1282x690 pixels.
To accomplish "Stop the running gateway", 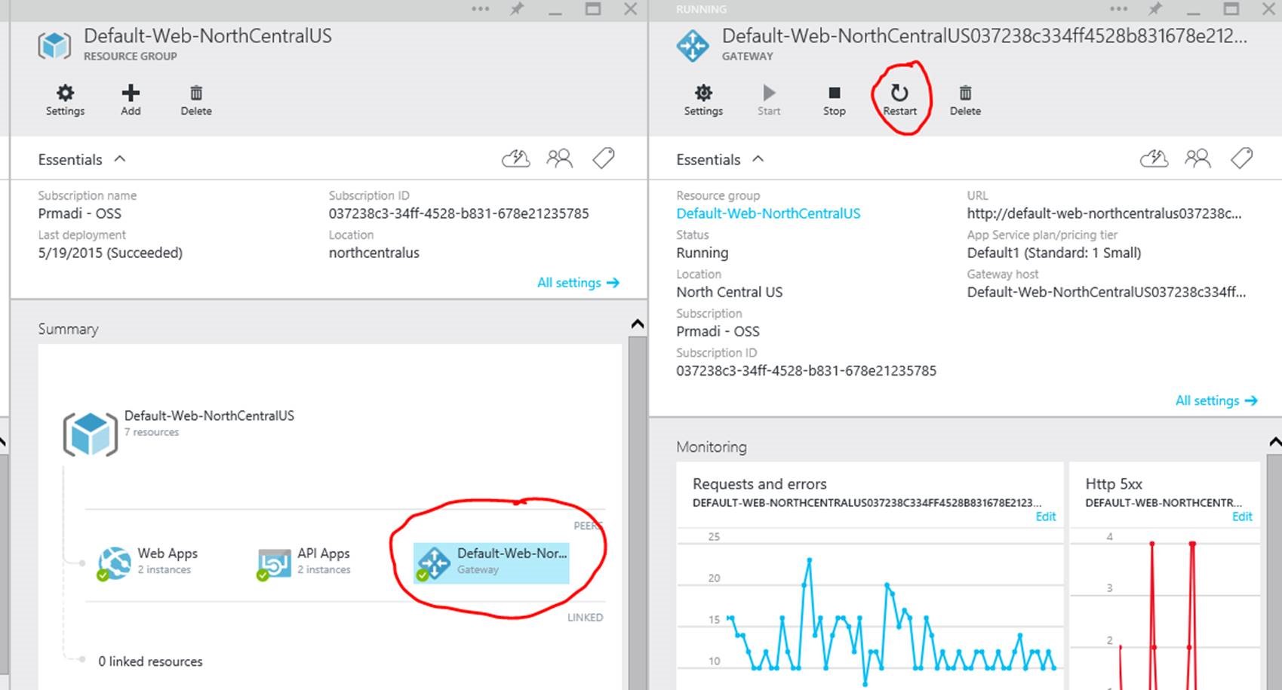I will click(834, 100).
